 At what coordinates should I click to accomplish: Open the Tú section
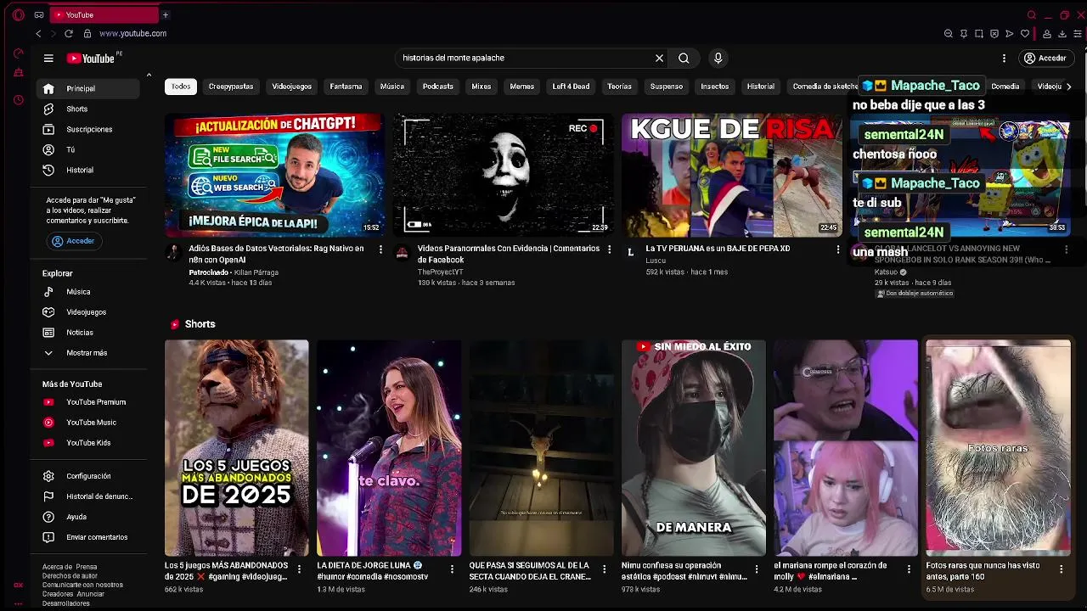pos(87,149)
